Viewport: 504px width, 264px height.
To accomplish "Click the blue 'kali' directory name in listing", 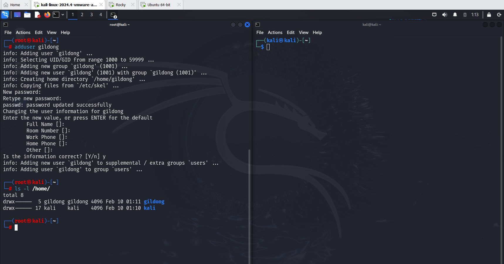I will pos(150,208).
